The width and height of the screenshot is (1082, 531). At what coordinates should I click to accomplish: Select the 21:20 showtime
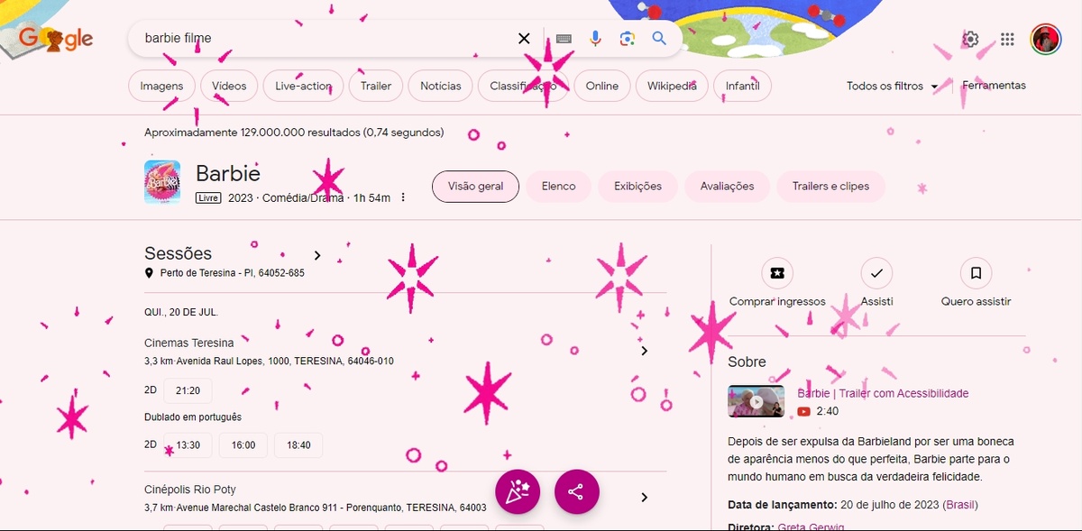coord(188,390)
